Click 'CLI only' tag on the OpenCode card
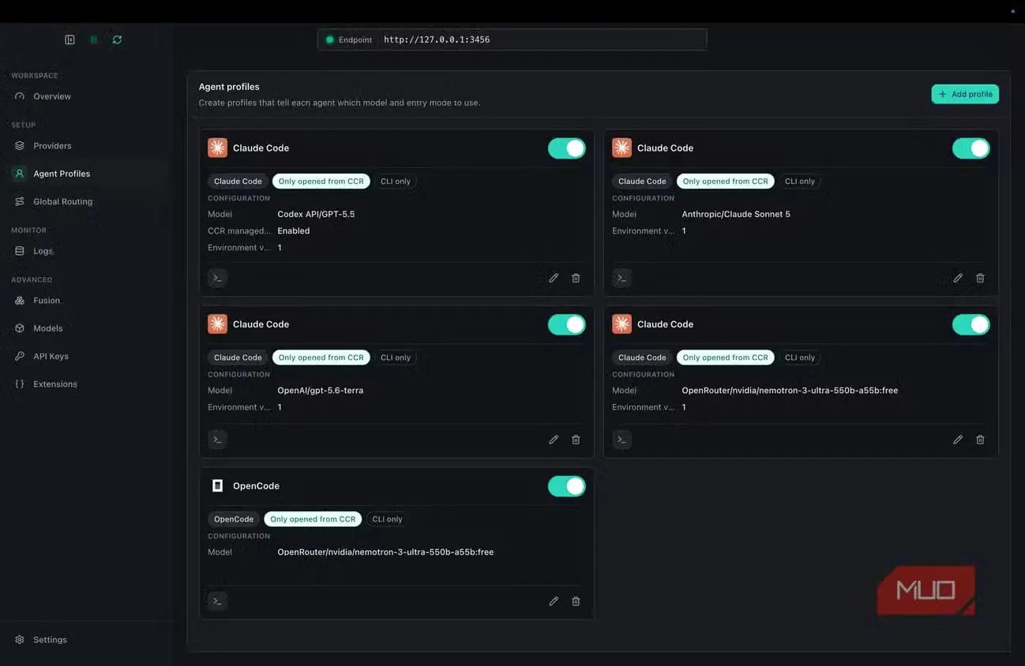 [x=388, y=519]
